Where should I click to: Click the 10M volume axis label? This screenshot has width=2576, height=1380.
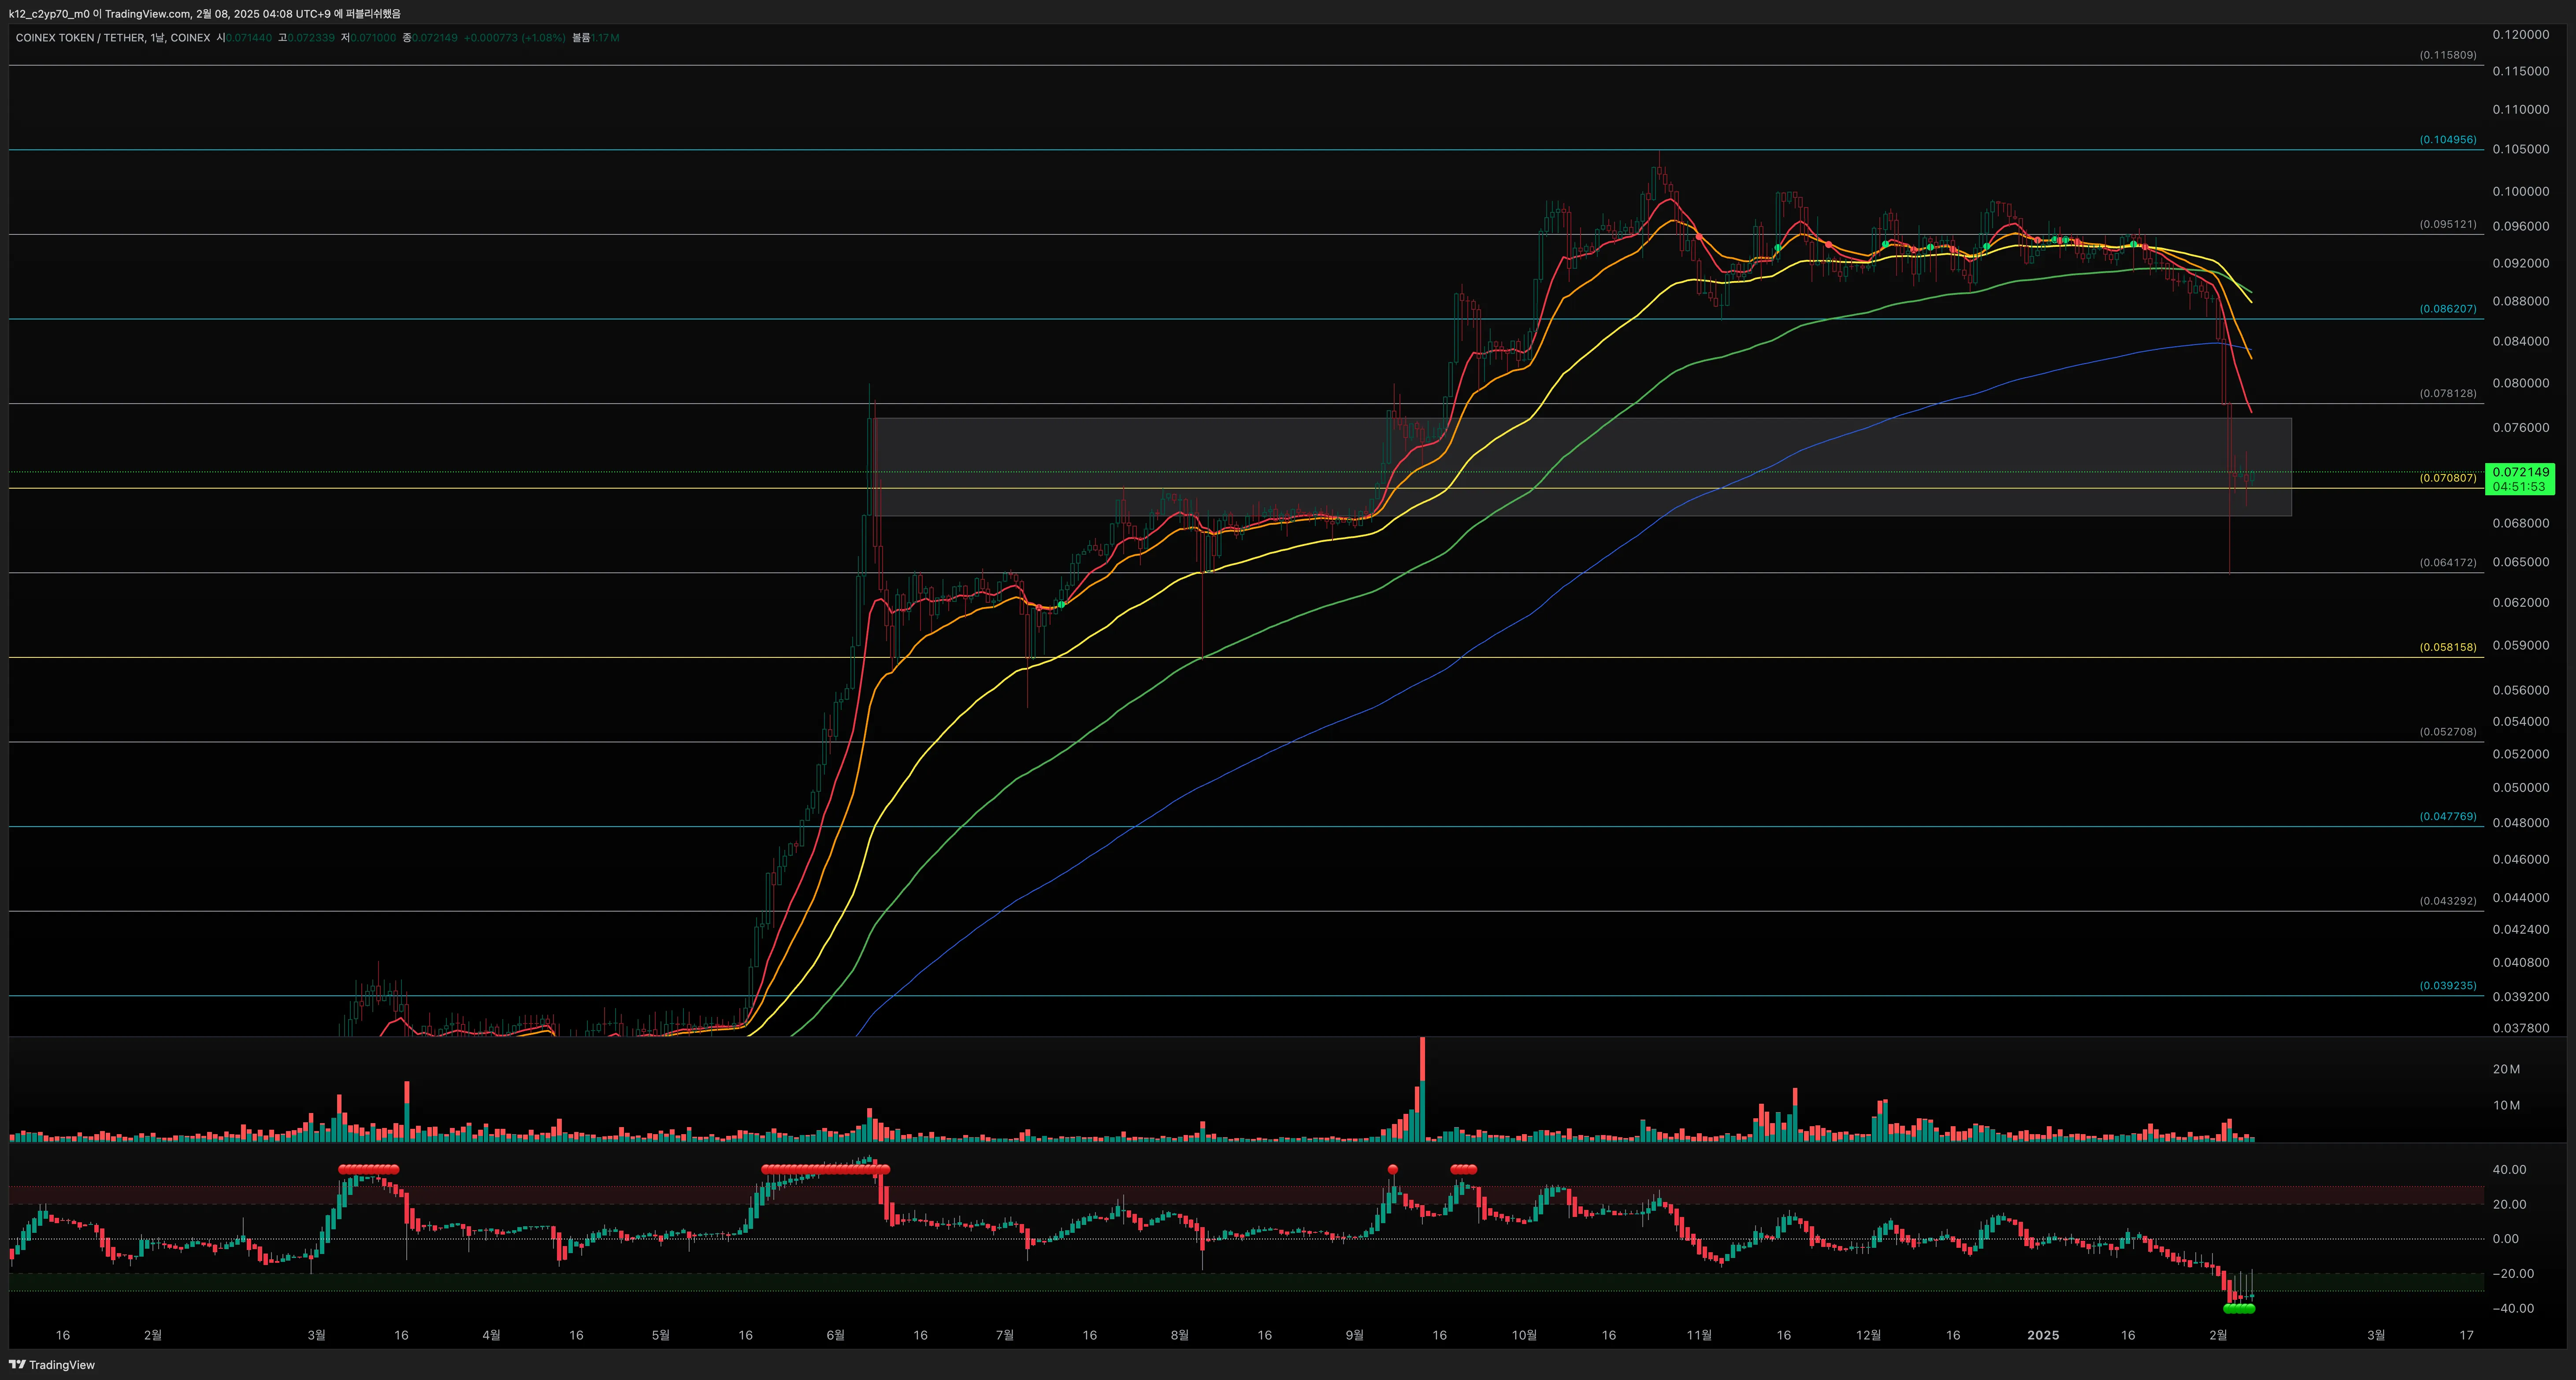click(x=2506, y=1105)
